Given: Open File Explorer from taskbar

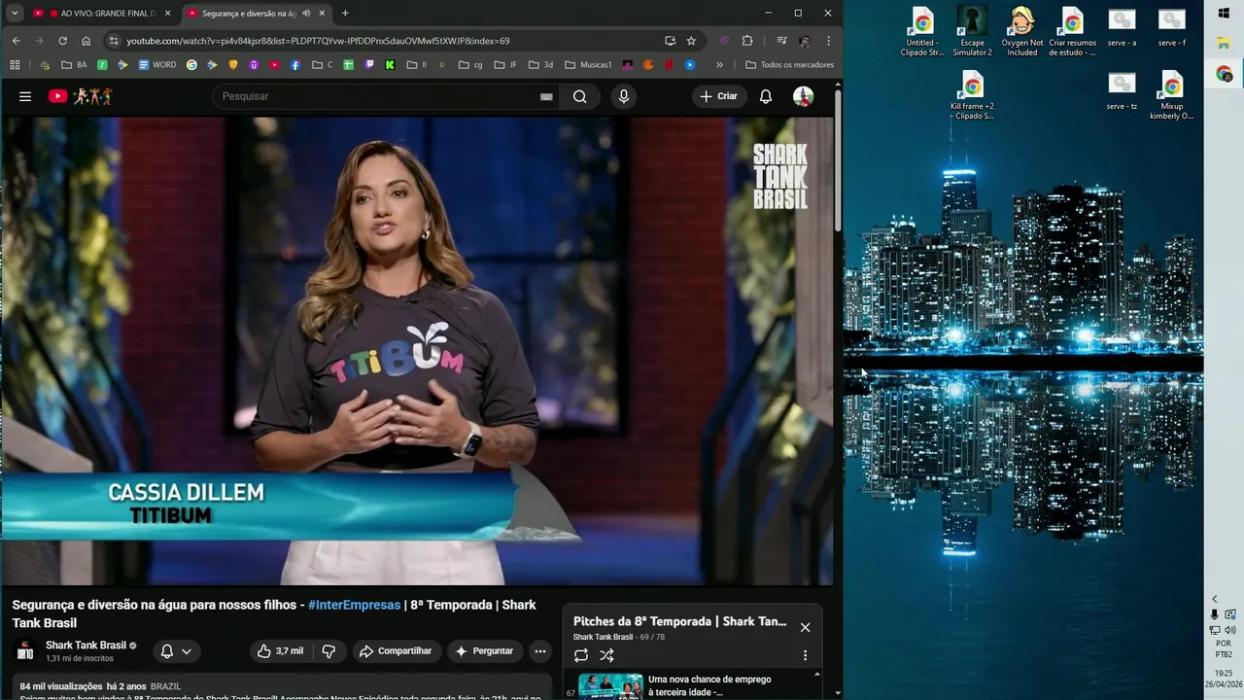Looking at the screenshot, I should click(x=1224, y=44).
